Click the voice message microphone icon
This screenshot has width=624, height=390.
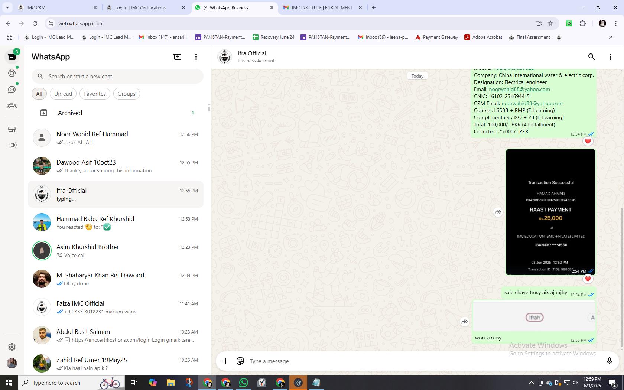(609, 361)
